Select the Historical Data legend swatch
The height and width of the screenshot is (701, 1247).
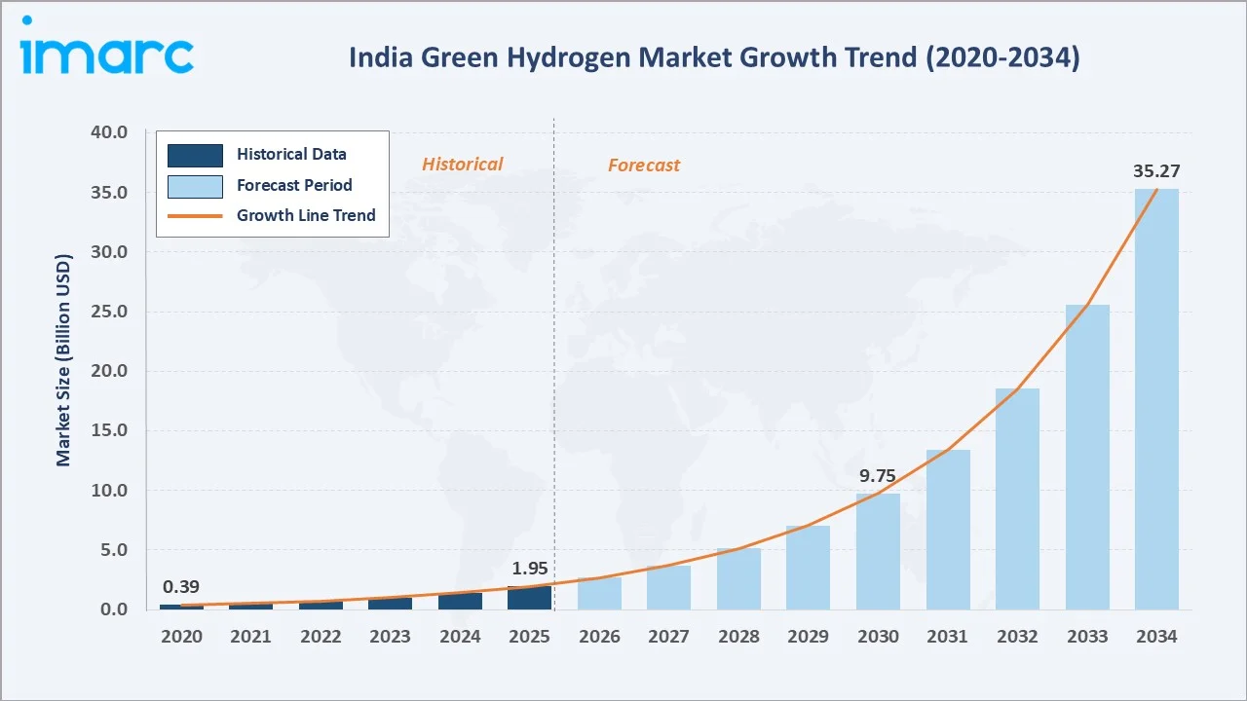click(x=195, y=155)
